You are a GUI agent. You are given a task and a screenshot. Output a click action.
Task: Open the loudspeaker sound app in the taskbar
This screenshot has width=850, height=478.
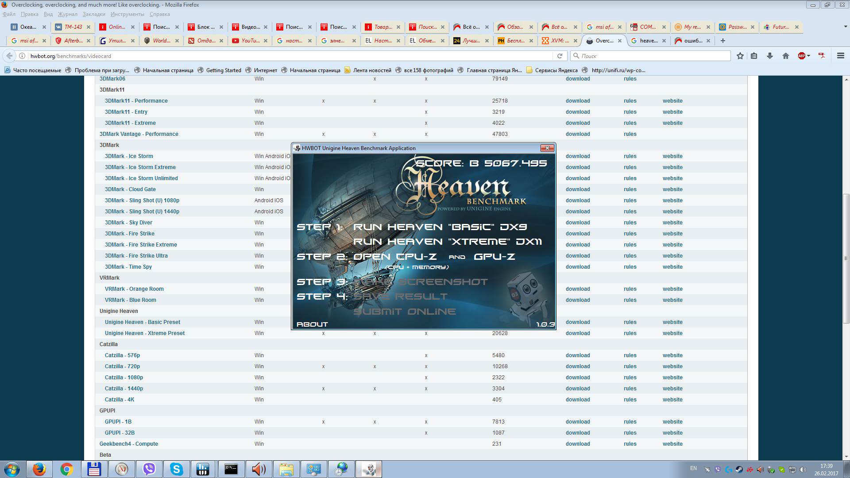click(259, 469)
